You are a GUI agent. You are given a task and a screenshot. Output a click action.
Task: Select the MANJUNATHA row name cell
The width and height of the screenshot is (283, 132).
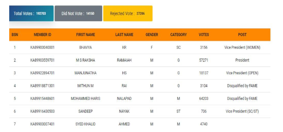click(x=86, y=73)
